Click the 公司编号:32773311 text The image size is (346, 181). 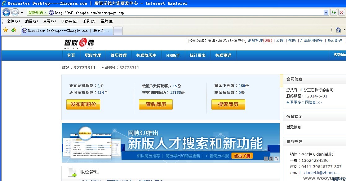click(x=120, y=67)
